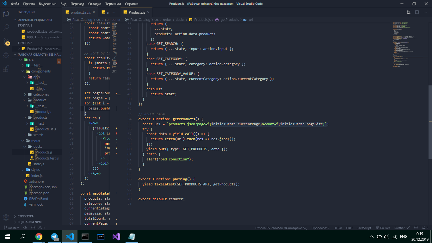Viewport: 432px width, 243px height.
Task: Open the Терминал menu
Action: (113, 4)
